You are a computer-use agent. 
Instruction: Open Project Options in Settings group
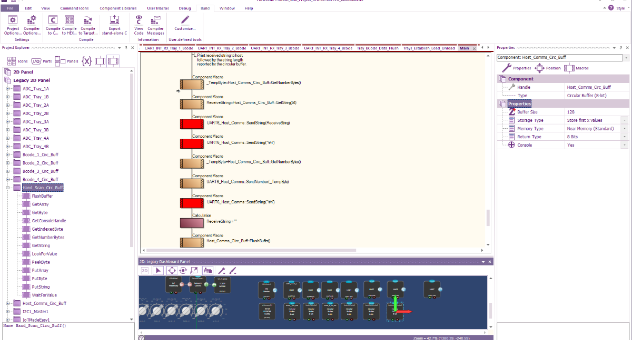click(x=13, y=25)
